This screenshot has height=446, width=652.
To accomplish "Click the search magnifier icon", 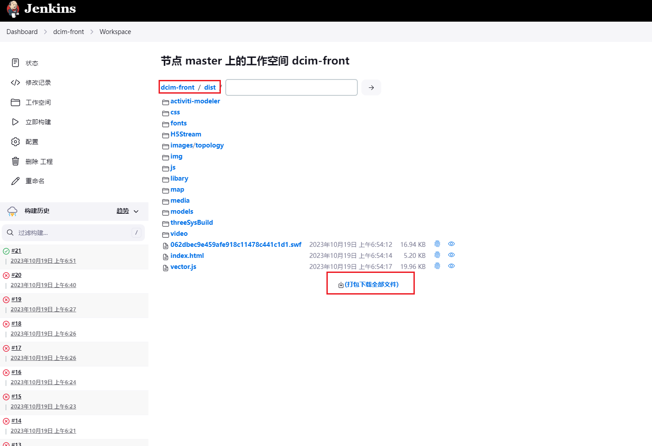I will (x=10, y=233).
